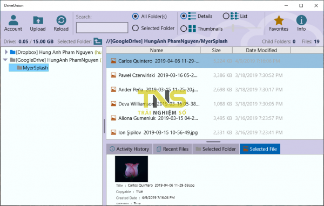Select file 'Deva Williamson 2019-03-16 05-38...'
Image resolution: width=324 pixels, height=206 pixels.
click(x=215, y=104)
